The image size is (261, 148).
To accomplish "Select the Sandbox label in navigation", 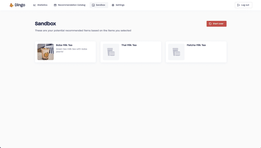I will (100, 5).
